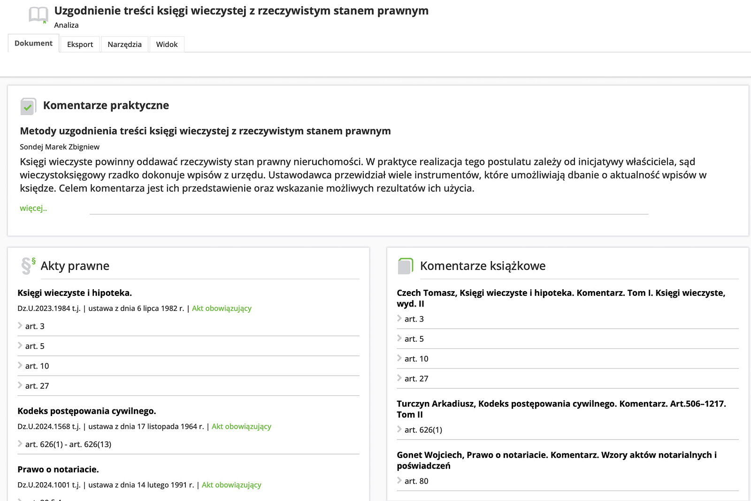
Task: Switch to the Dokument tab
Action: [33, 43]
